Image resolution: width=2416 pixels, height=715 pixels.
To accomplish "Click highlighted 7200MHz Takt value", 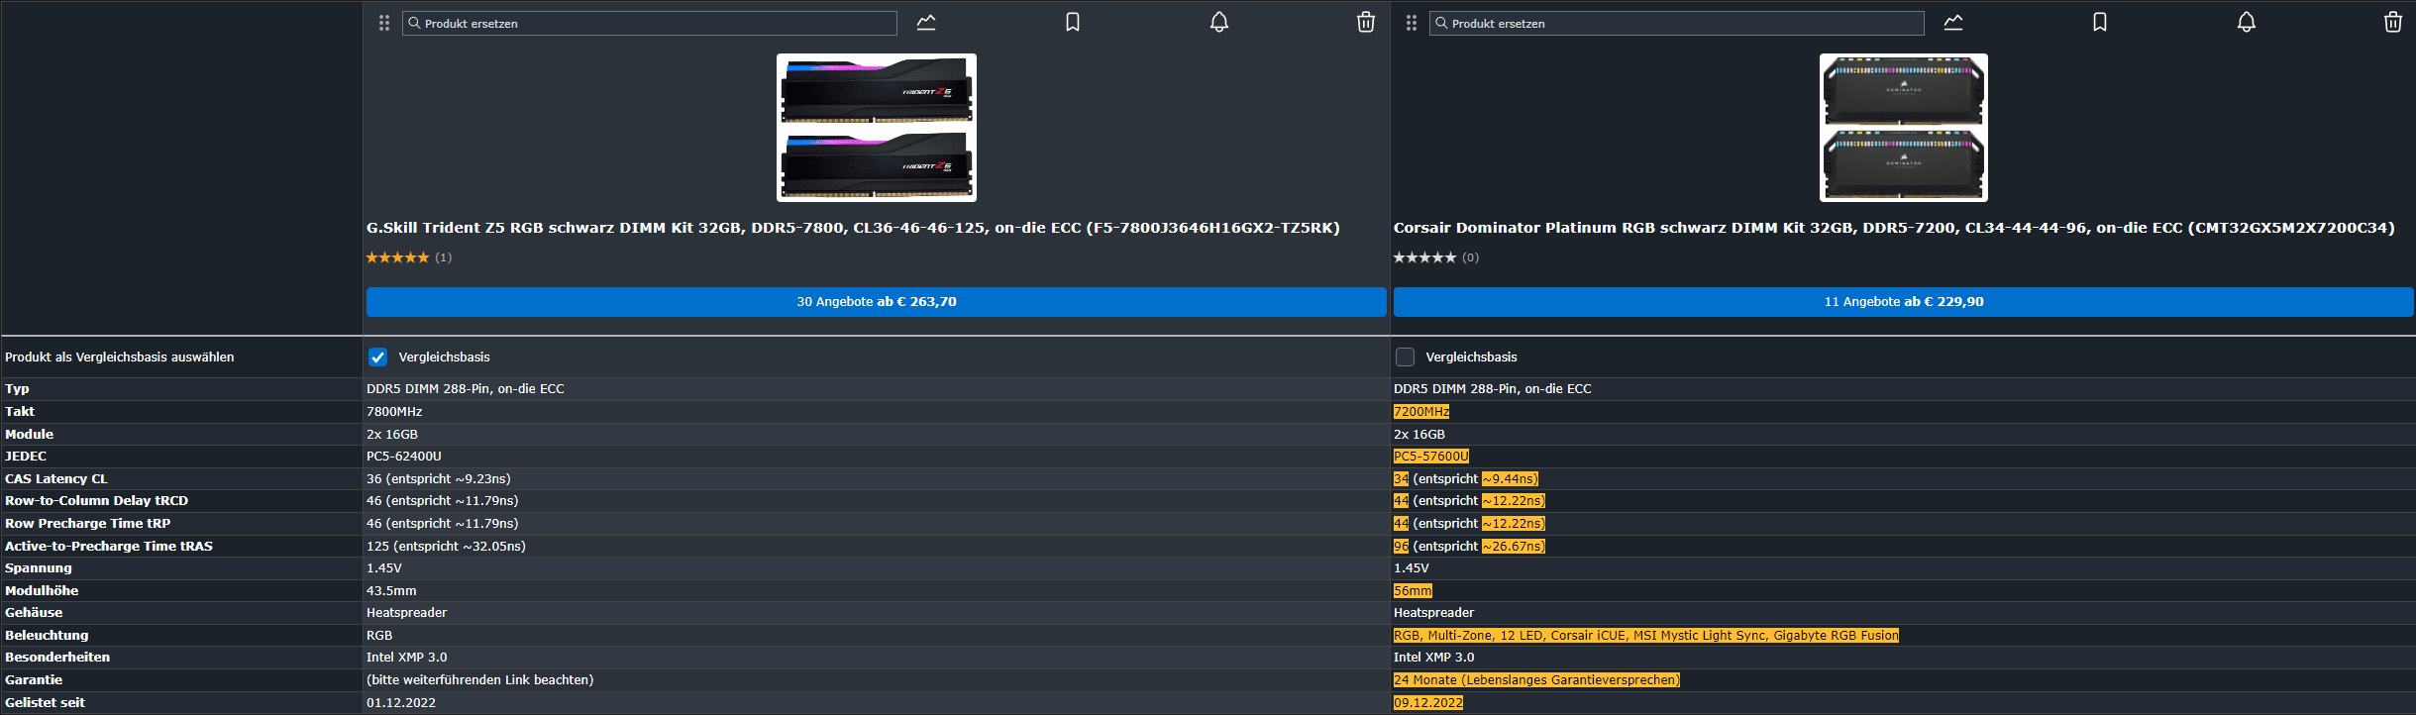I will (1421, 412).
